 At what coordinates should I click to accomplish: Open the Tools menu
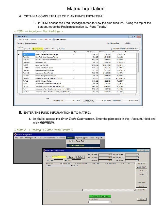point(92,138)
